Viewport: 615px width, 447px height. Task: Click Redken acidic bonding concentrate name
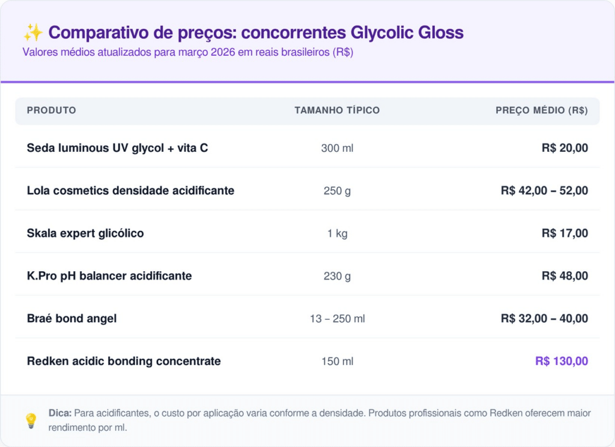(124, 361)
